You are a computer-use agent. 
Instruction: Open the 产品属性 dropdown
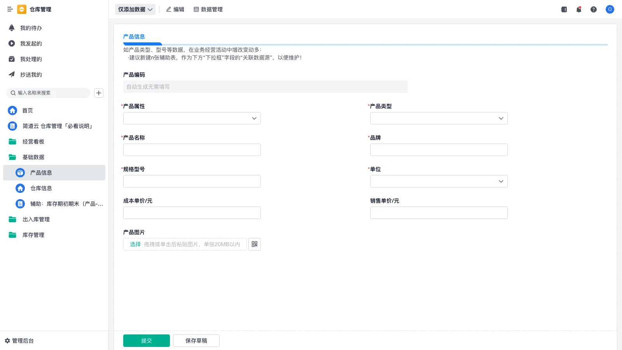[192, 118]
